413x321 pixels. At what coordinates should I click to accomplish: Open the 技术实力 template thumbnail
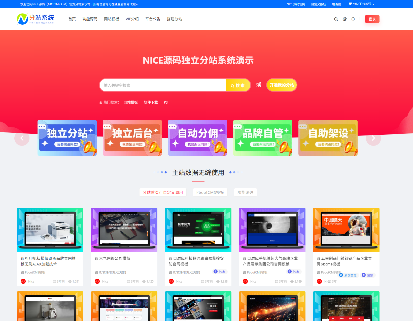tap(198, 230)
